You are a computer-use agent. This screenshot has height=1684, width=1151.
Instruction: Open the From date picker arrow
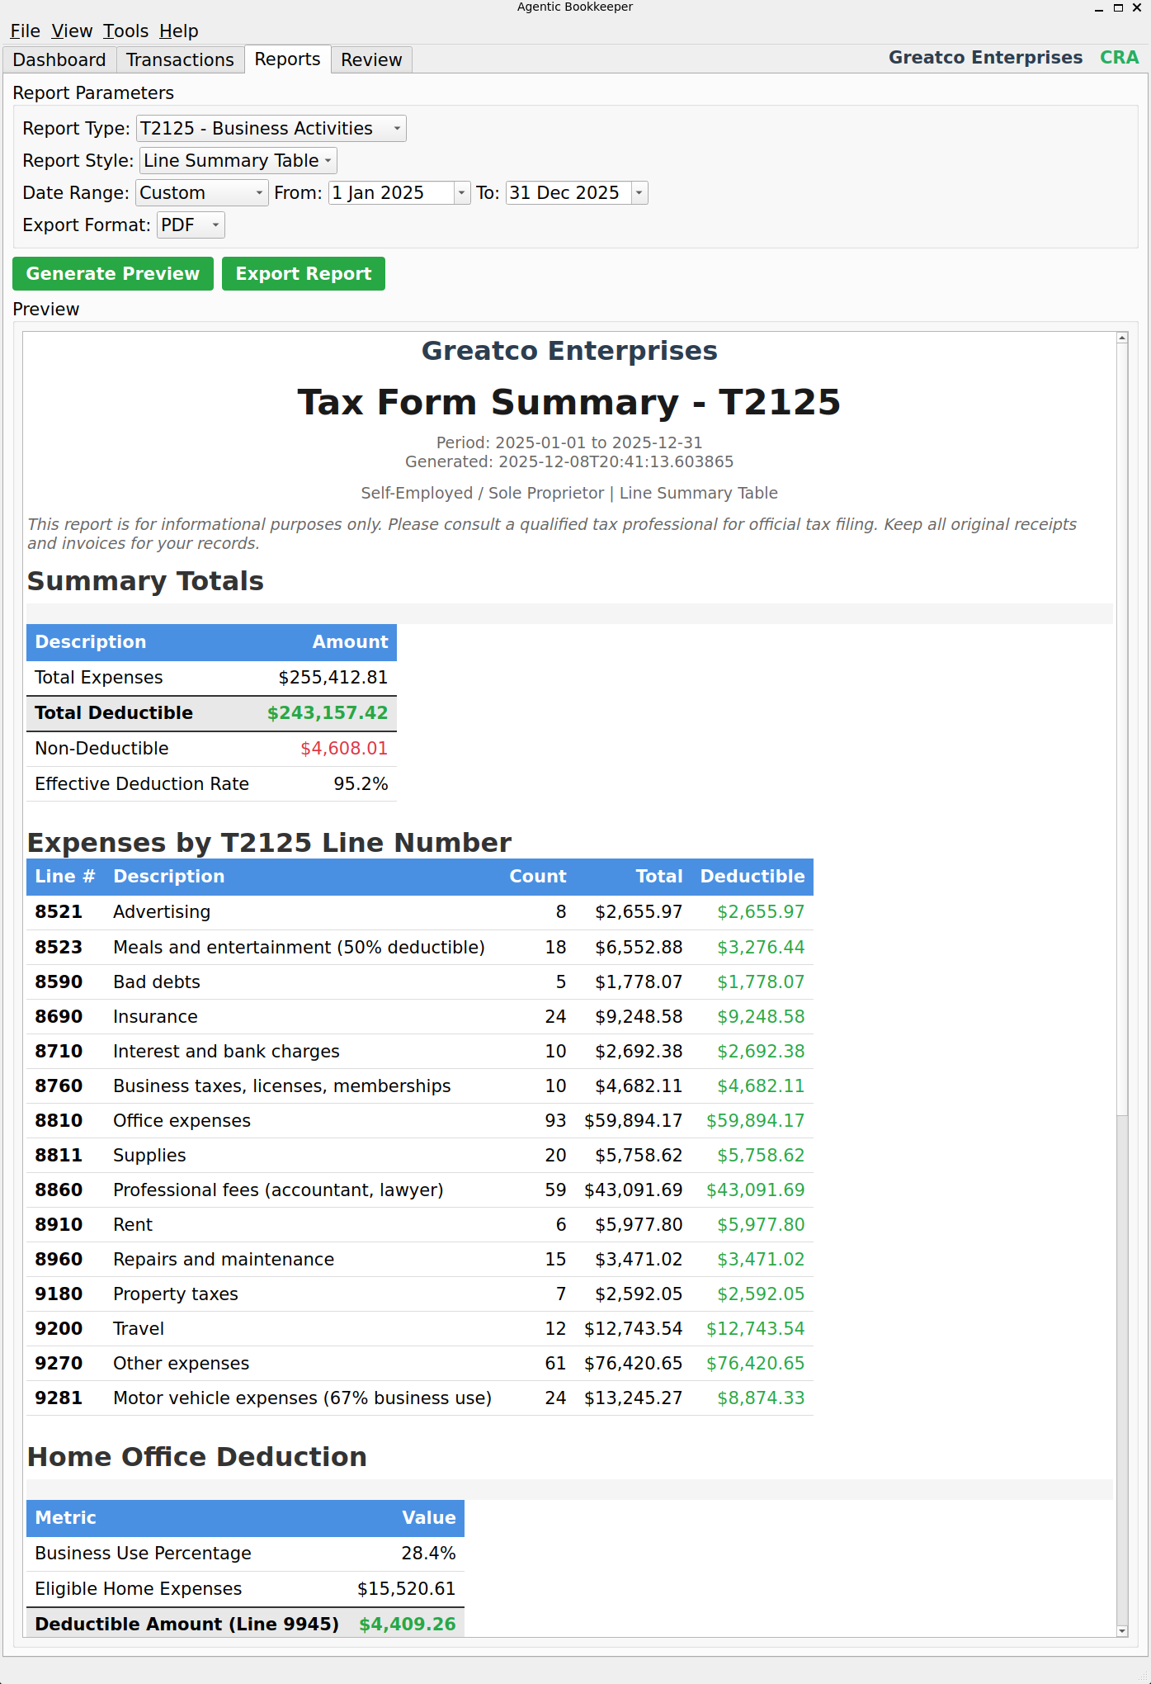click(x=462, y=193)
